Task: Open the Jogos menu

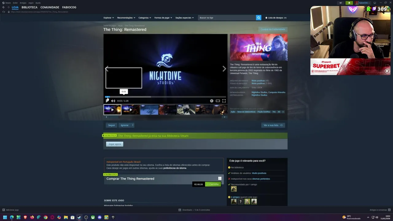Action: (x=31, y=3)
